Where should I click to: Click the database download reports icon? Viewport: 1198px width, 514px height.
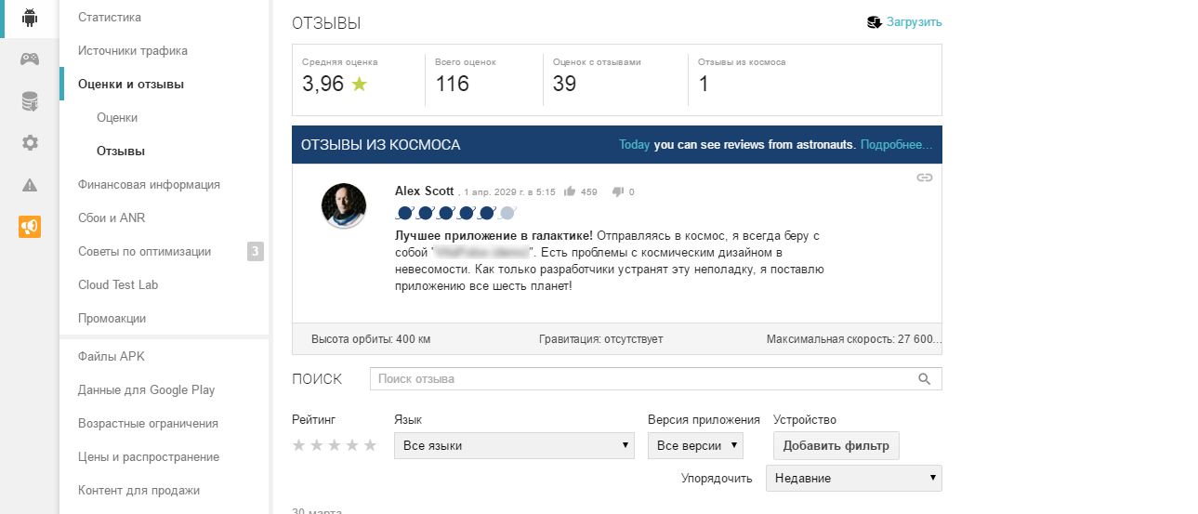pyautogui.click(x=30, y=101)
